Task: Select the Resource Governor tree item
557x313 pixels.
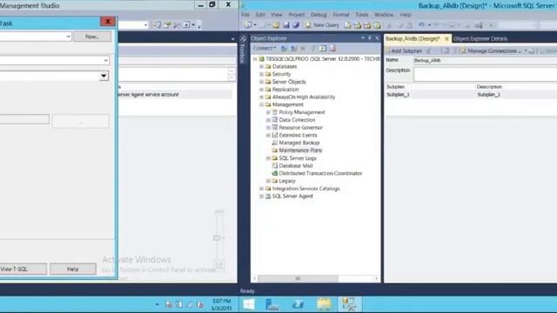Action: (300, 128)
